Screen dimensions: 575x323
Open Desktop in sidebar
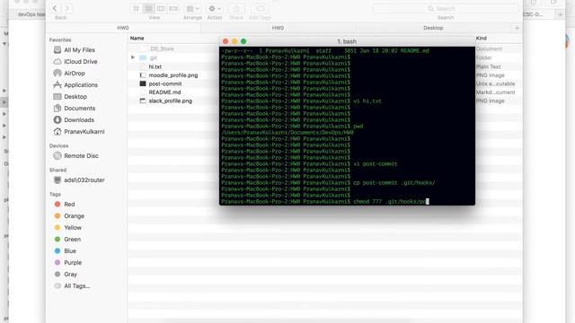[x=75, y=97]
